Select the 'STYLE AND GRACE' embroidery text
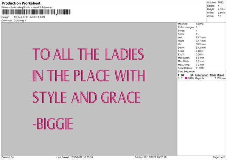This screenshot has height=160, width=227. click(x=86, y=97)
